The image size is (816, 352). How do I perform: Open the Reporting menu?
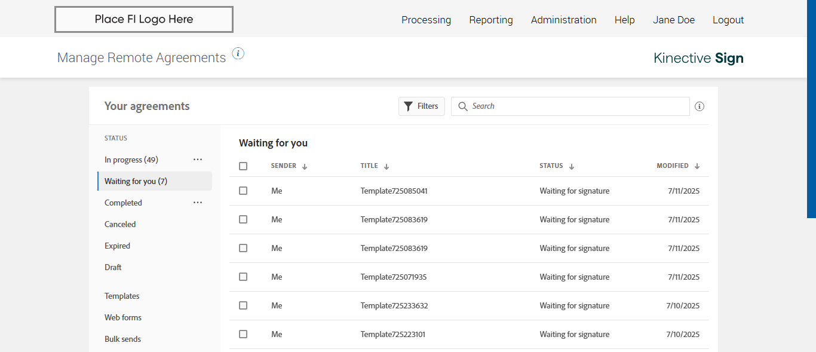(x=491, y=20)
